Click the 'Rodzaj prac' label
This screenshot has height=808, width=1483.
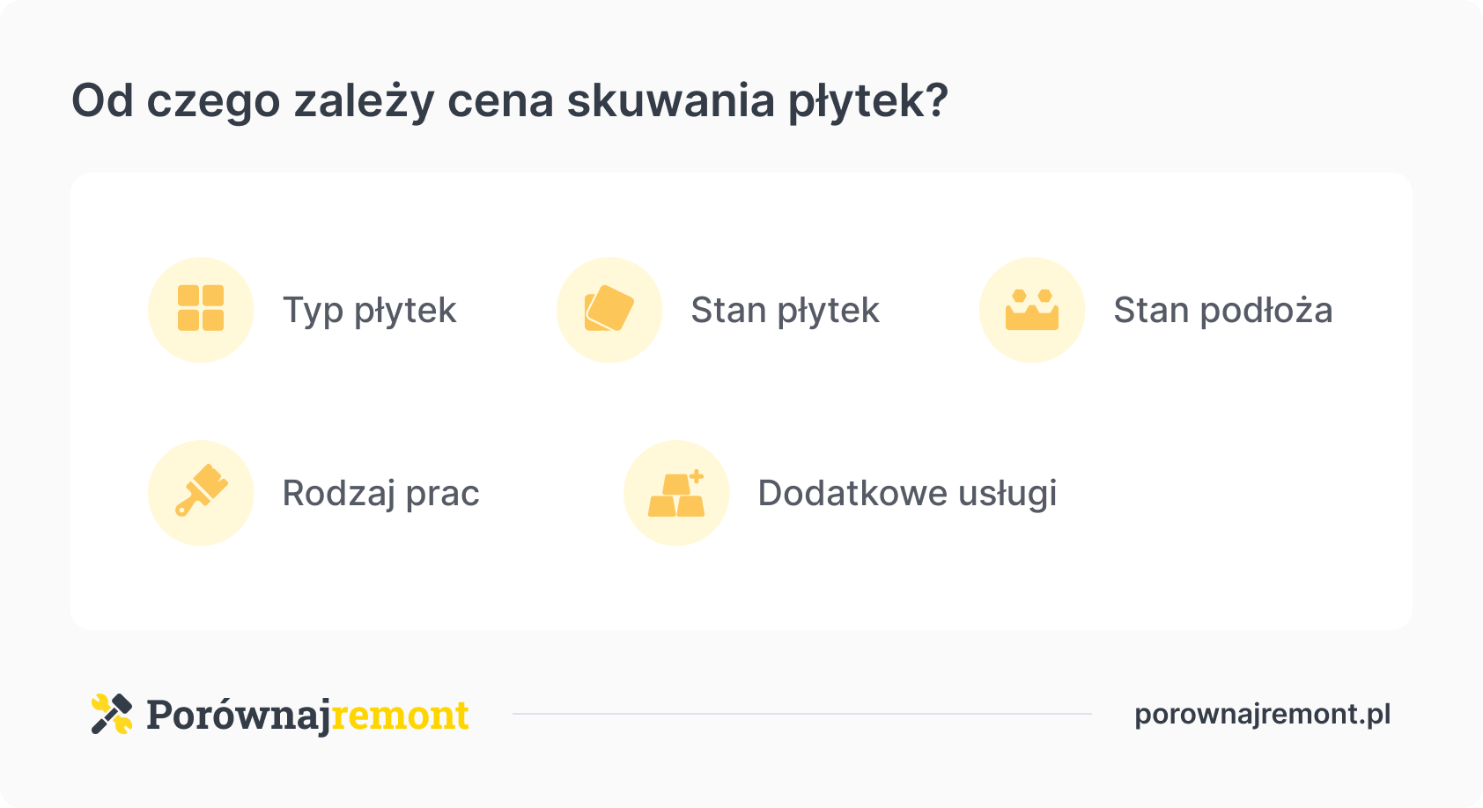click(x=380, y=494)
